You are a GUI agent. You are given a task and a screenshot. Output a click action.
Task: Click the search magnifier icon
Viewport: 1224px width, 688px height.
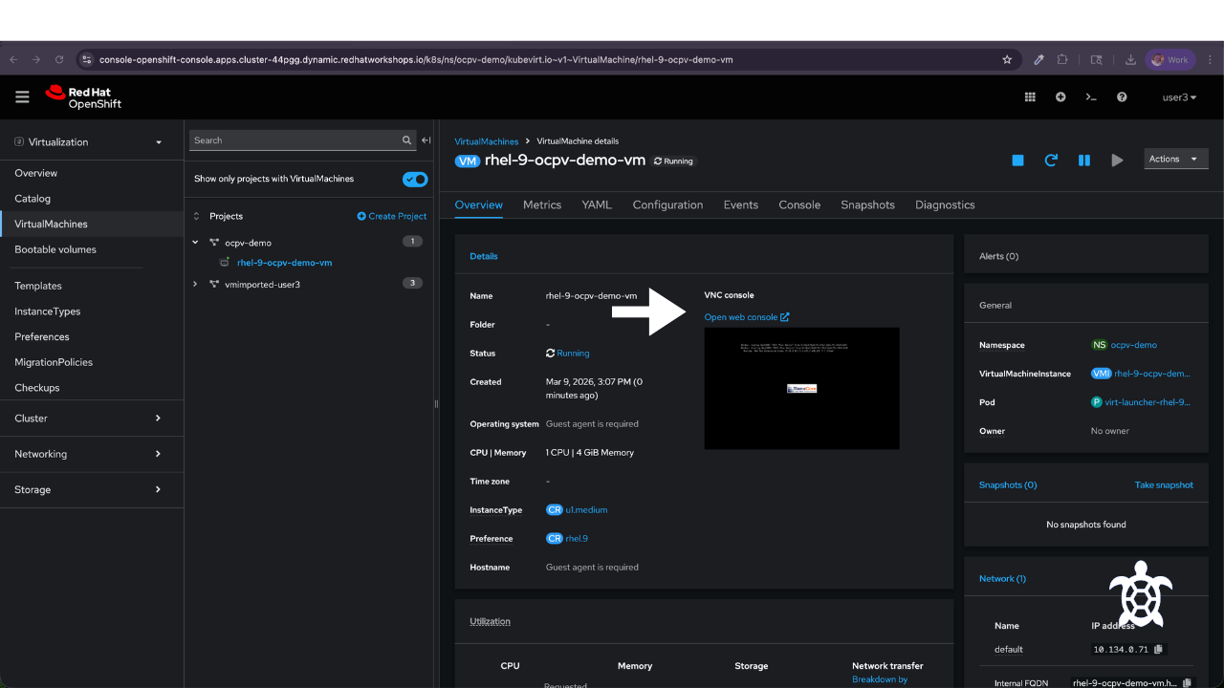pos(407,140)
